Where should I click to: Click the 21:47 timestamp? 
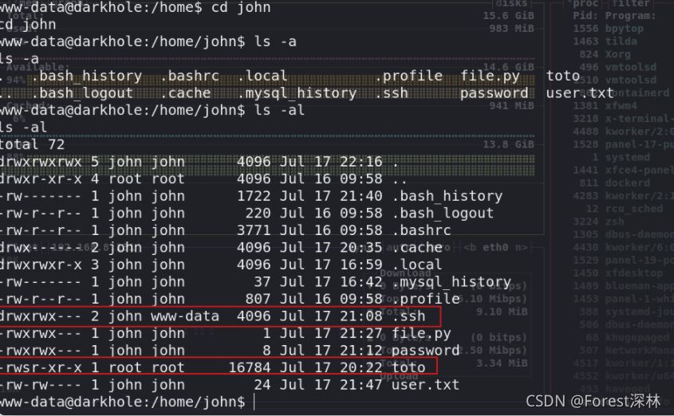click(x=361, y=385)
